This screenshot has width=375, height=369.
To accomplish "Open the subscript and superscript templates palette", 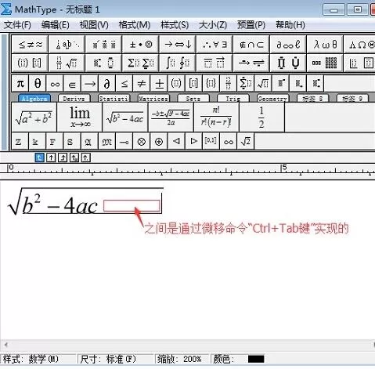I will tap(103, 63).
